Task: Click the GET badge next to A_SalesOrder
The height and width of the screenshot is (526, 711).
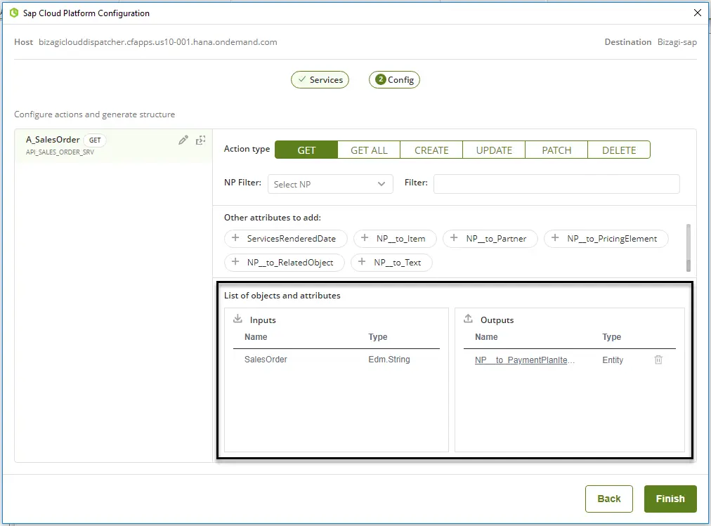Action: 95,140
